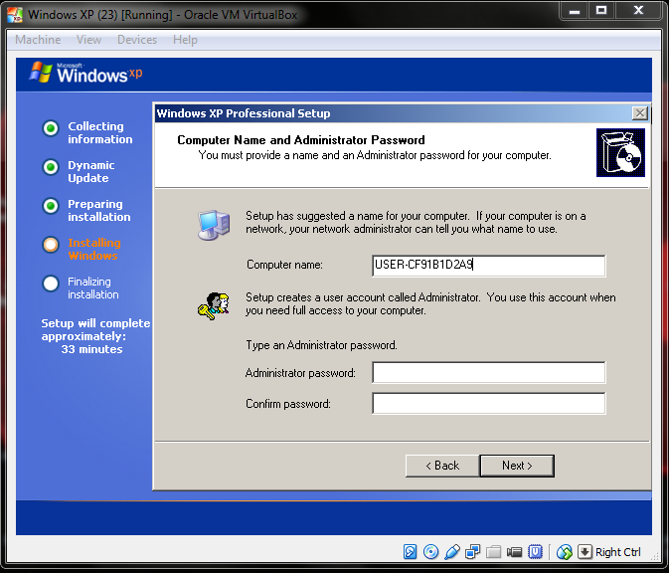This screenshot has width=669, height=573.
Task: Click the 'Collecting information' step text
Action: (x=100, y=132)
